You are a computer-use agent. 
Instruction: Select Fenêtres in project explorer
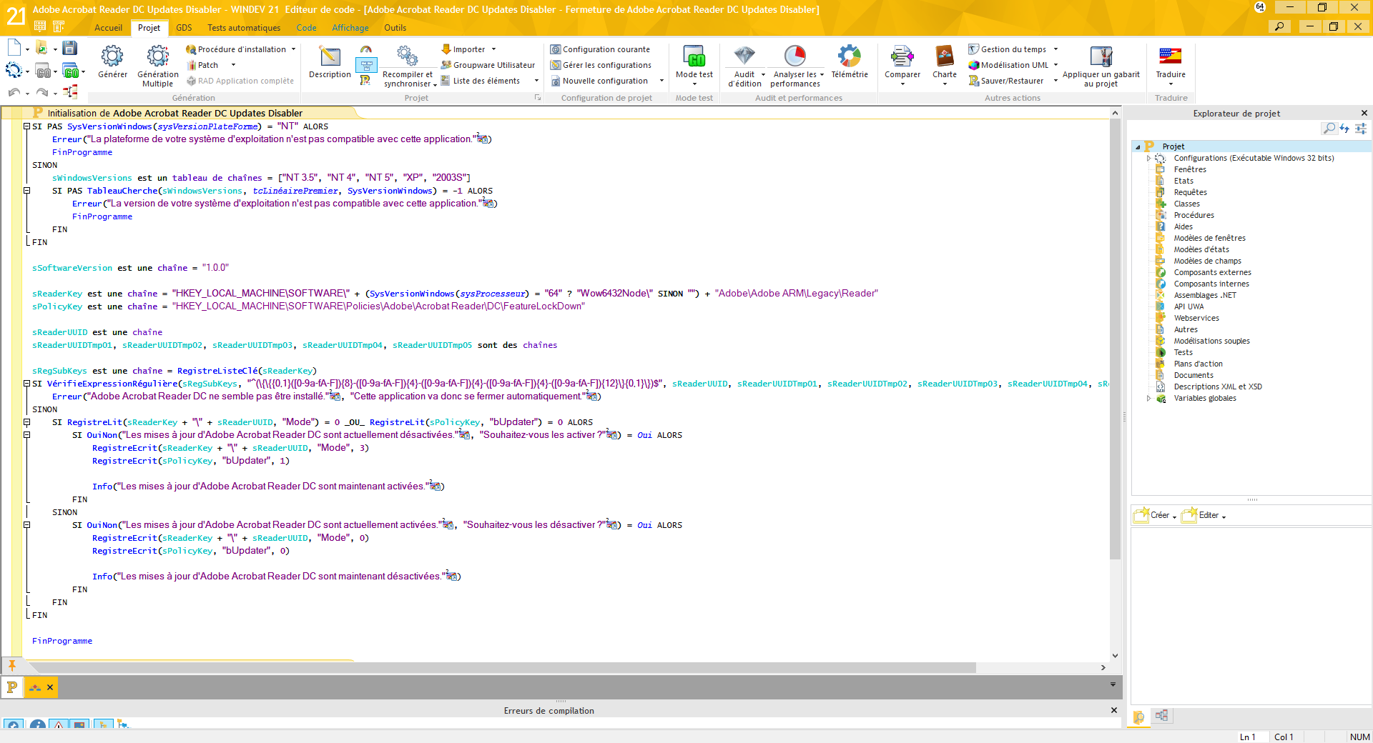click(x=1190, y=169)
